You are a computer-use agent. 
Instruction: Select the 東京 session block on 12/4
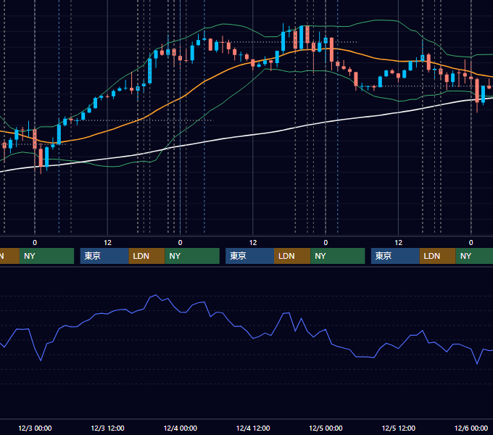(x=250, y=256)
